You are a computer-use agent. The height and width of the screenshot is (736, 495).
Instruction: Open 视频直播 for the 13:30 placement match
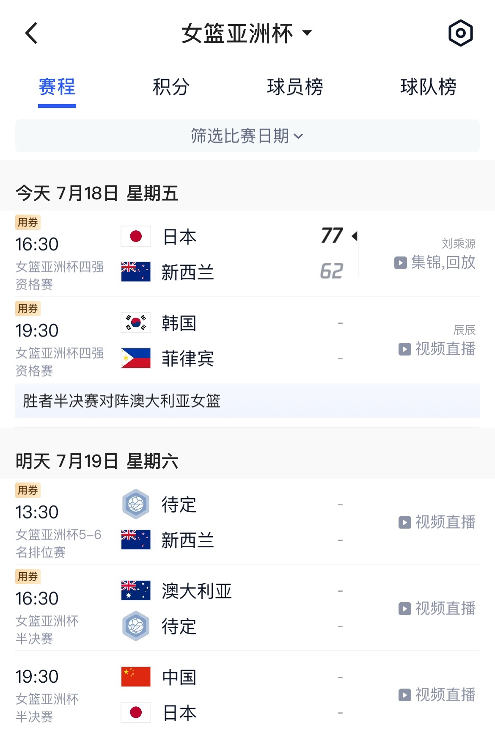pyautogui.click(x=437, y=522)
